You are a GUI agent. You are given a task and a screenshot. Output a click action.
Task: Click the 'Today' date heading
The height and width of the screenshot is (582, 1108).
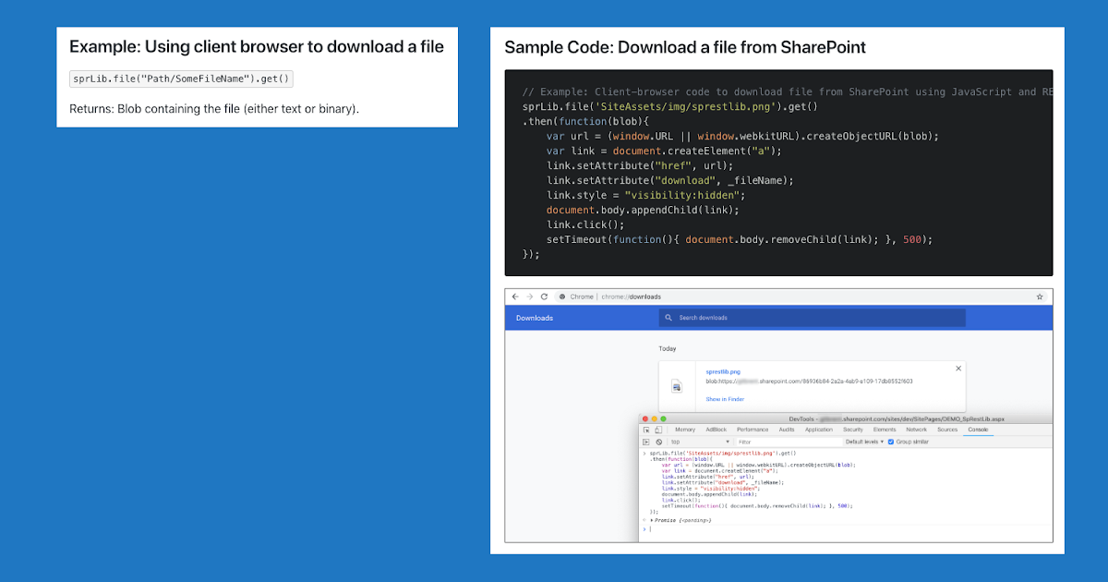668,349
